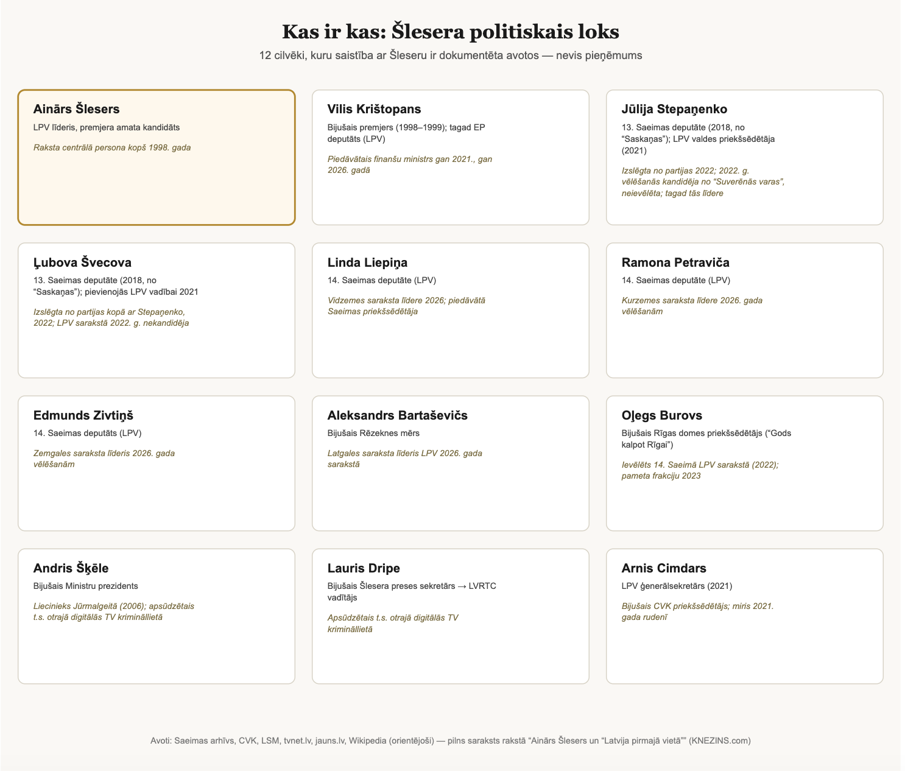Click the LPV līderis, premjera amata kandidāts text
This screenshot has height=771, width=905.
coord(107,127)
